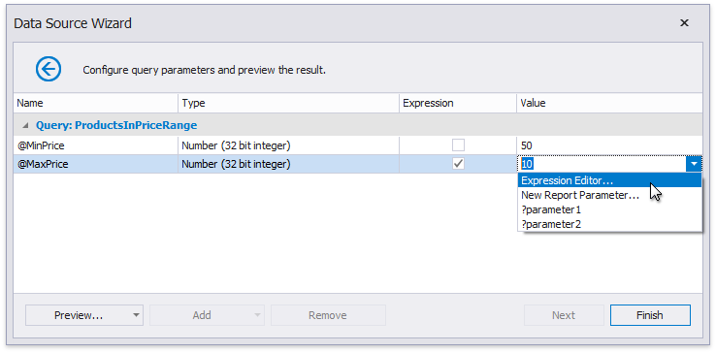This screenshot has width=716, height=353.
Task: Uncheck Expression checkbox for @MaxPrice
Action: click(x=458, y=164)
